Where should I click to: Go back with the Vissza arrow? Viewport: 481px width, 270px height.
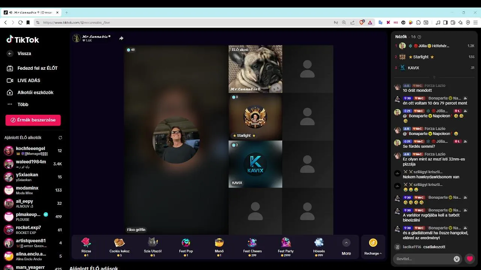pos(10,54)
